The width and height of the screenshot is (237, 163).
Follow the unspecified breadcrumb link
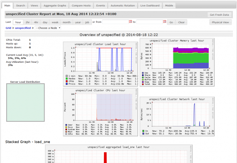coord(23,28)
